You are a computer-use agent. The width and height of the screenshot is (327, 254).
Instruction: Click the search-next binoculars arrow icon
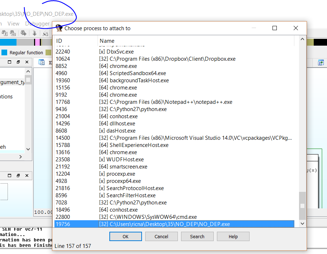click(x=24, y=33)
